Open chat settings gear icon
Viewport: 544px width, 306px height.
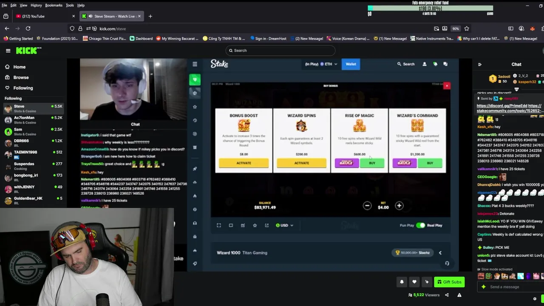[535, 299]
